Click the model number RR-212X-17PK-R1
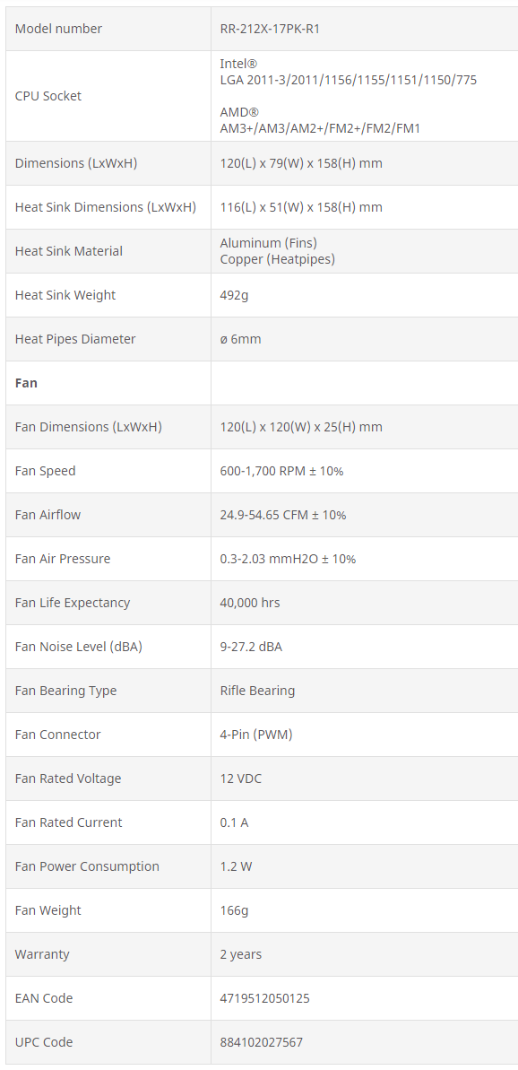 [x=270, y=29]
